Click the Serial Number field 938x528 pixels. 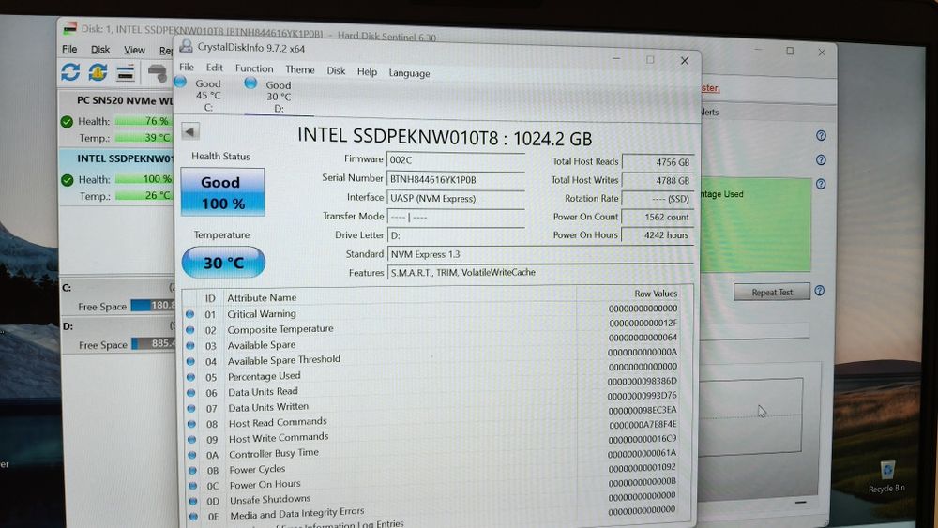456,179
